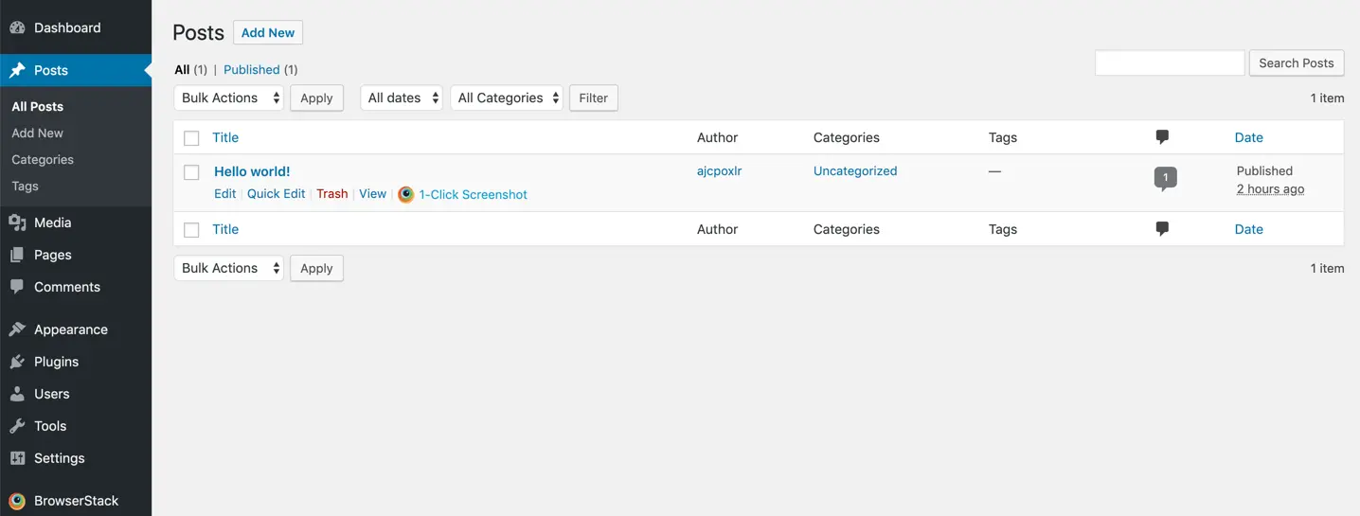
Task: Open the All dates dropdown
Action: 402,98
